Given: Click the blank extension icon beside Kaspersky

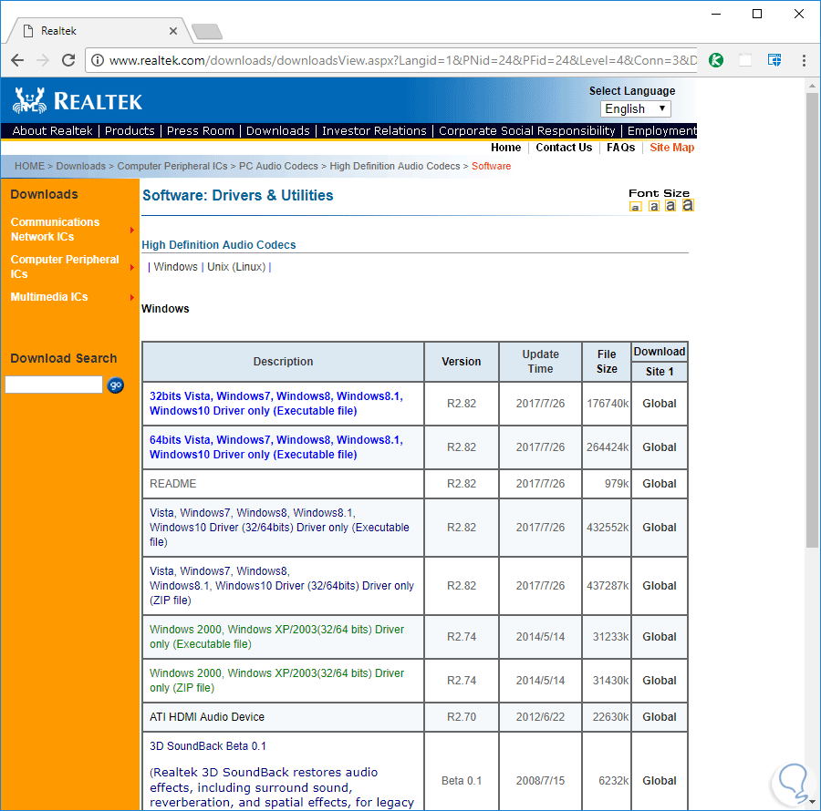Looking at the screenshot, I should [x=745, y=60].
